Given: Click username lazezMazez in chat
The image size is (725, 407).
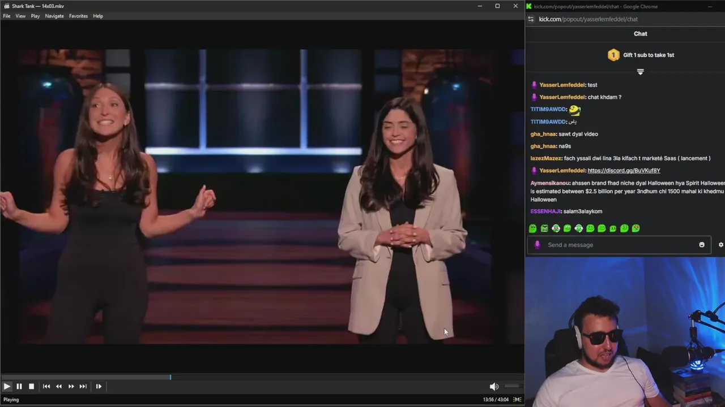Looking at the screenshot, I should pos(545,158).
